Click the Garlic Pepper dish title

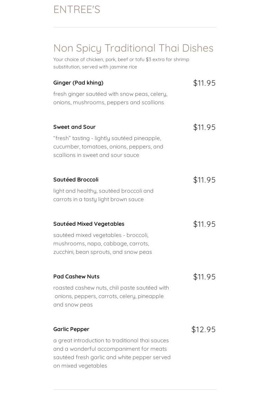pos(71,329)
